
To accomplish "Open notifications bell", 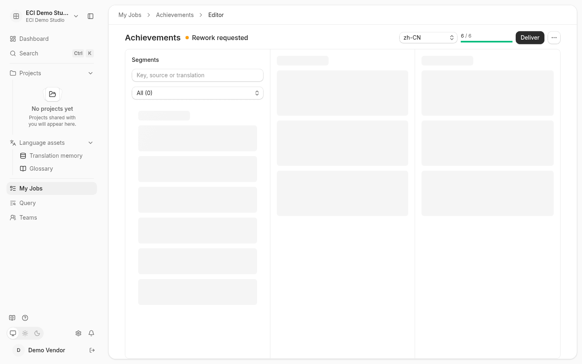I will point(91,333).
